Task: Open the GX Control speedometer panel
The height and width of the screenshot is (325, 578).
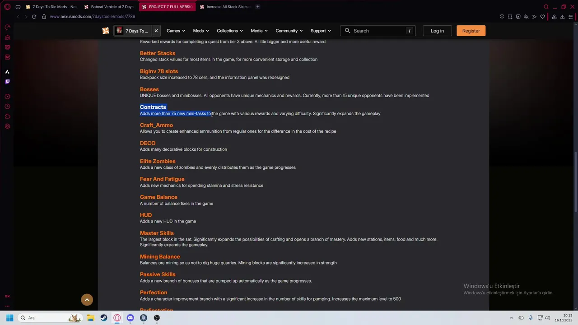Action: [7, 27]
